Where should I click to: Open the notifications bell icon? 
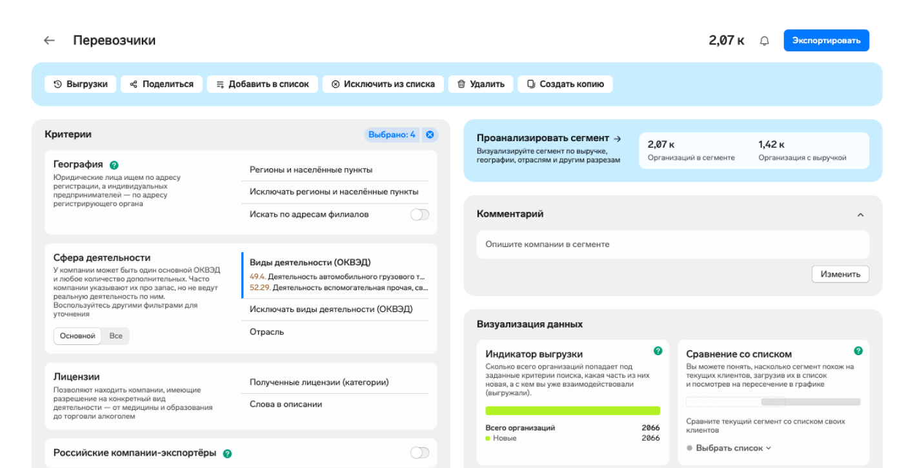765,40
